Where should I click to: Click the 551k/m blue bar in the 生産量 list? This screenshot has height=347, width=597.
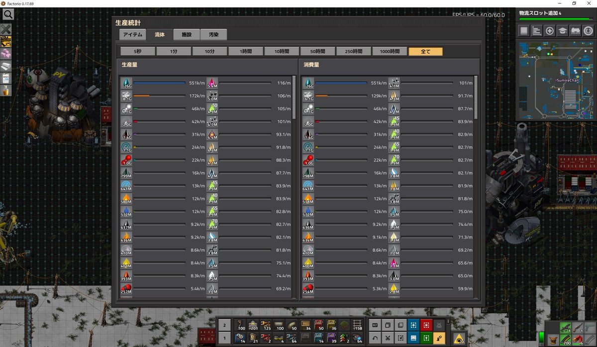pos(159,83)
